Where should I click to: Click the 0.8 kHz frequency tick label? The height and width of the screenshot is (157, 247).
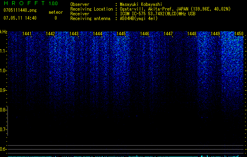coord(3,110)
